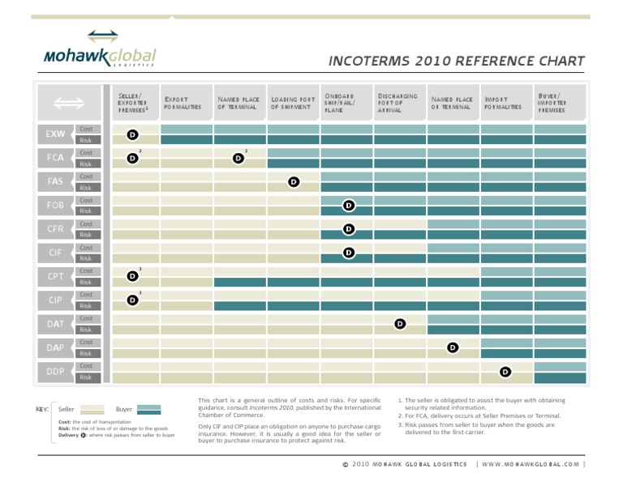Screen dimensions: 623x481
Task: Click the CPT row label
Action: [x=56, y=276]
